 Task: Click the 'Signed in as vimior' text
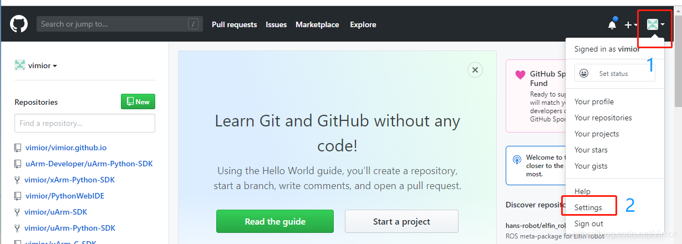[x=607, y=49]
